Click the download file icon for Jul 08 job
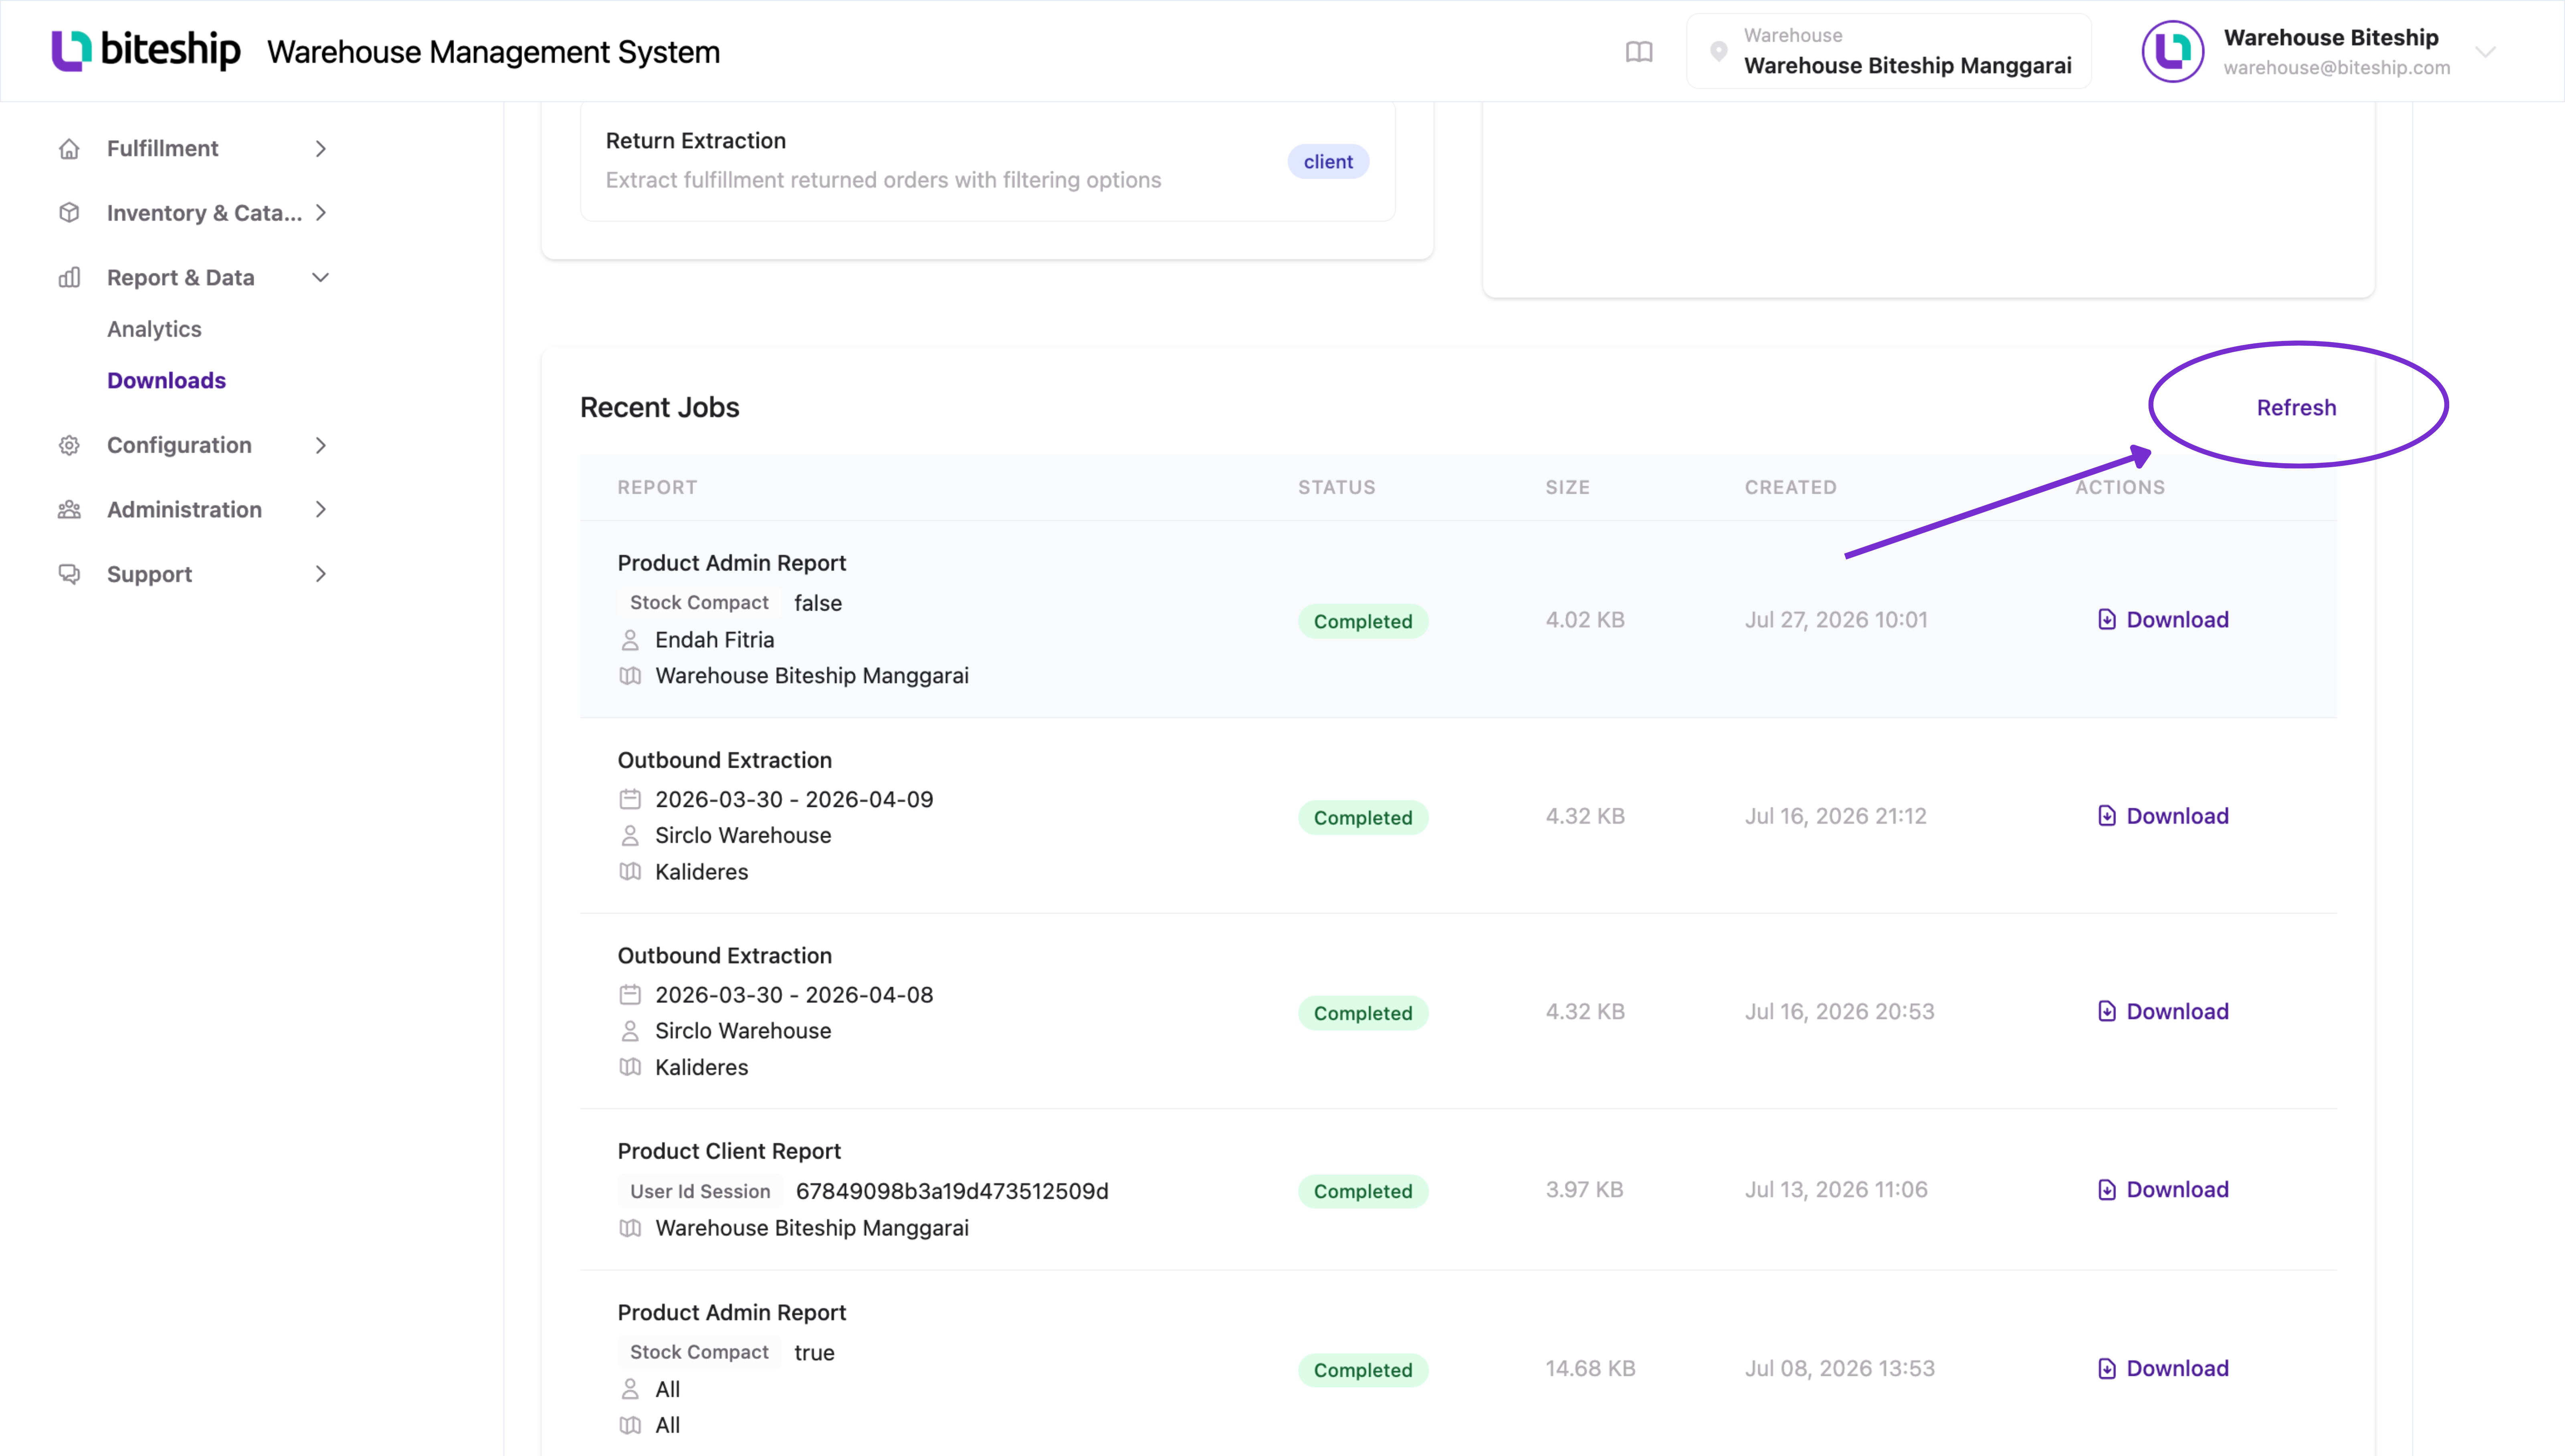2565x1456 pixels. [2106, 1369]
